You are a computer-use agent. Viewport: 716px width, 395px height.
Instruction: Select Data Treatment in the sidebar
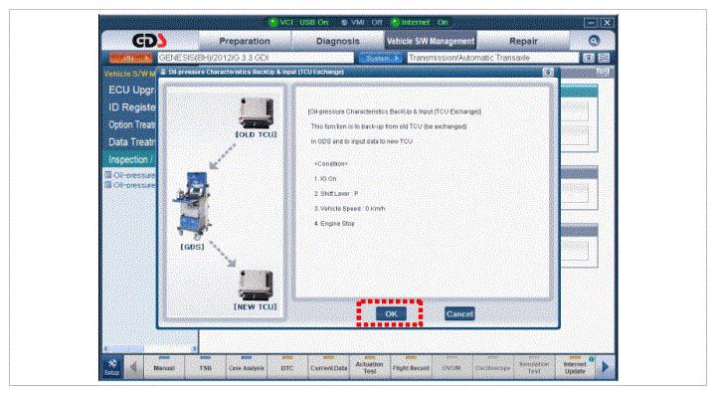pos(131,142)
